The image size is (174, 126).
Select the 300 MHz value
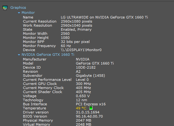point(83,84)
